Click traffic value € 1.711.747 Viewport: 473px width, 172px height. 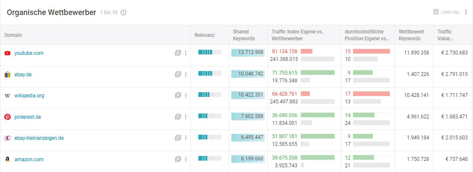454,95
